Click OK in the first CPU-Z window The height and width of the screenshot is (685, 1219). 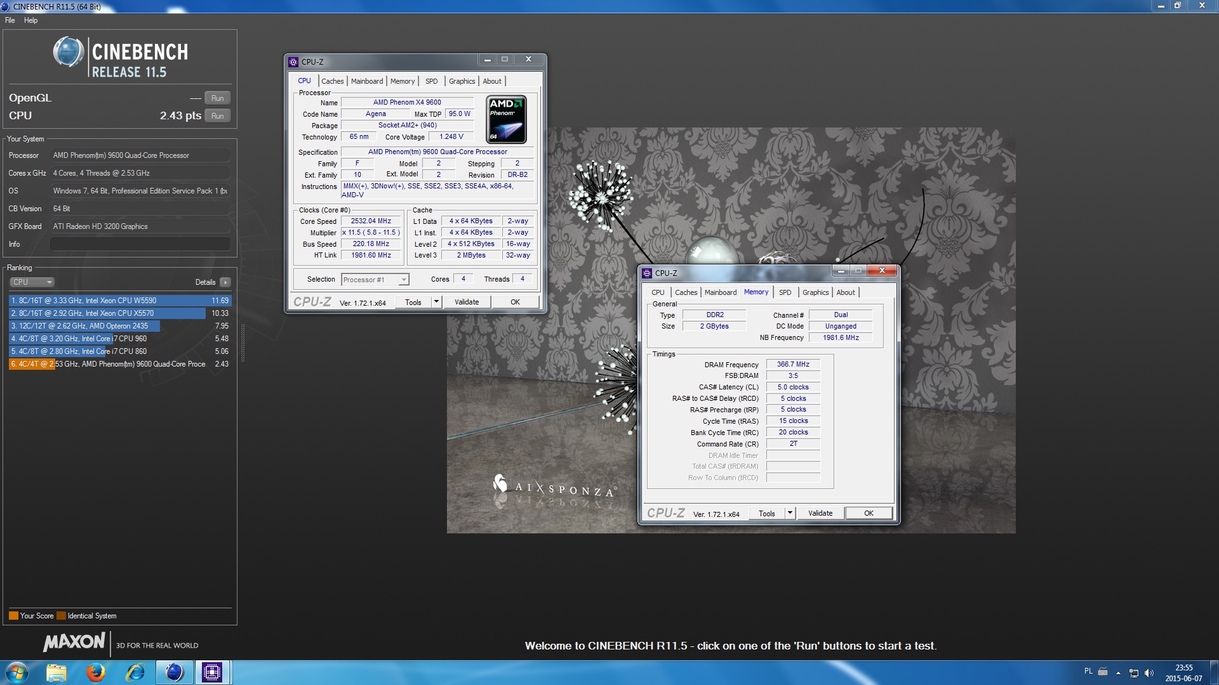point(516,302)
